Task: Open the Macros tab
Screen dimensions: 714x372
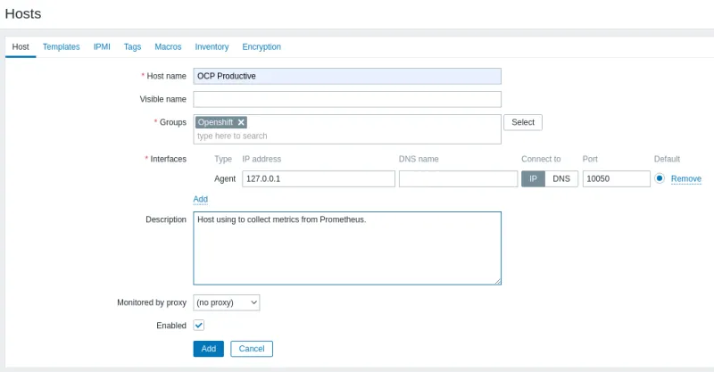Action: 168,46
